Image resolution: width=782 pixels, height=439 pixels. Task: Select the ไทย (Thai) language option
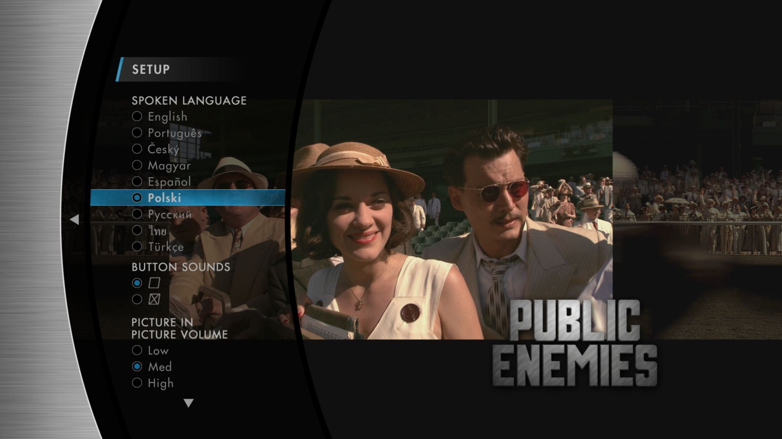[149, 230]
